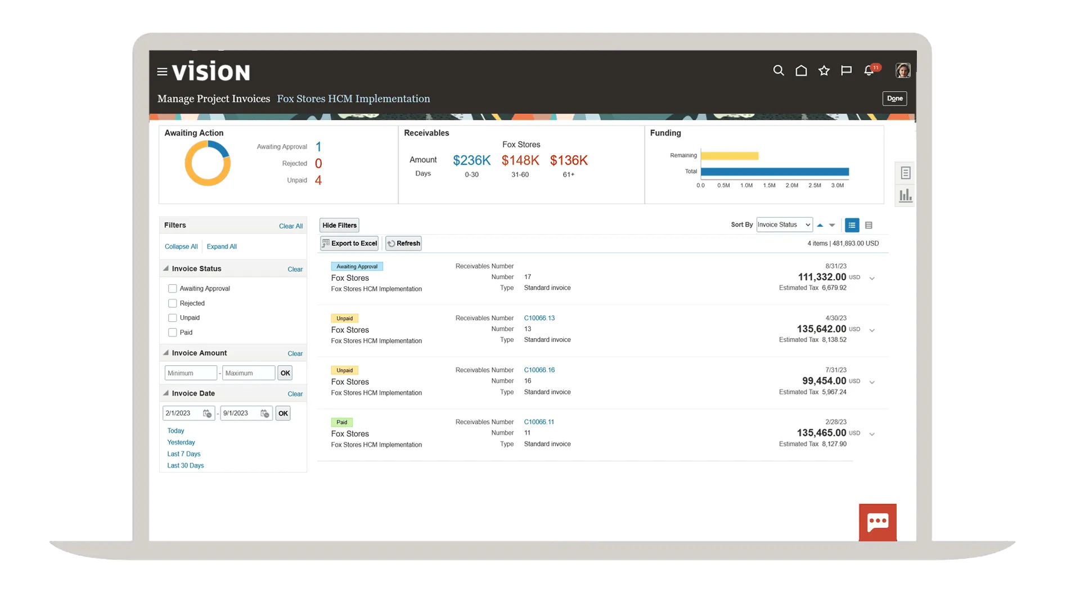Click the navigation hamburger menu
Screen dimensions: 1080x610
click(162, 71)
